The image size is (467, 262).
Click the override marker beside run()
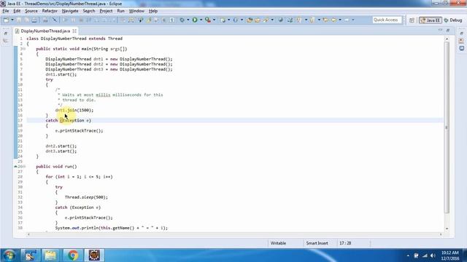pyautogui.click(x=15, y=167)
